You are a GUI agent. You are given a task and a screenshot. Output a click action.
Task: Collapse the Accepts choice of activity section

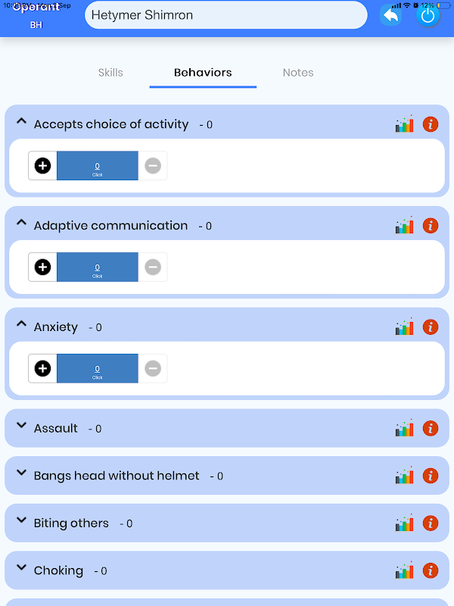(22, 121)
